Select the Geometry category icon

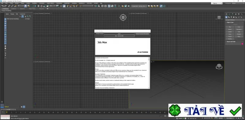[x=226, y=17]
